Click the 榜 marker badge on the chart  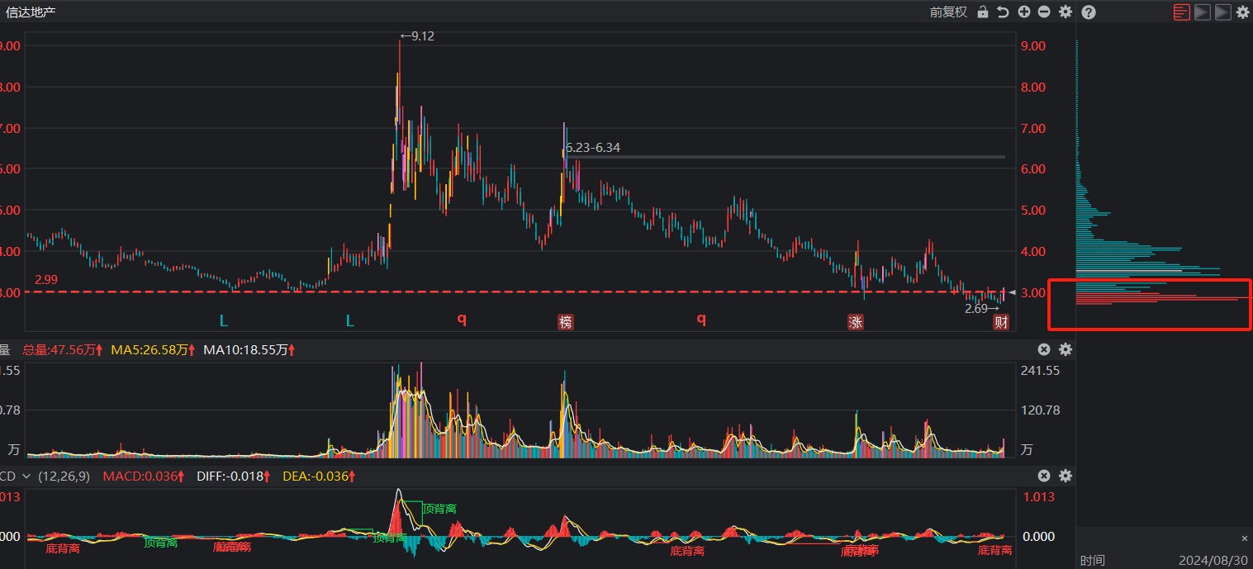(x=565, y=322)
